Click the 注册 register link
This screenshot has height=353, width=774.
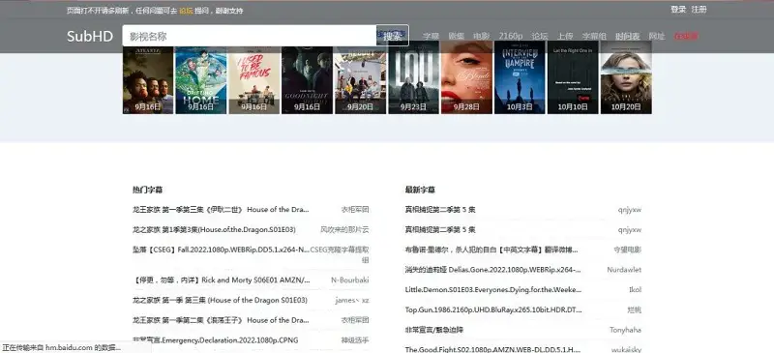tap(699, 10)
